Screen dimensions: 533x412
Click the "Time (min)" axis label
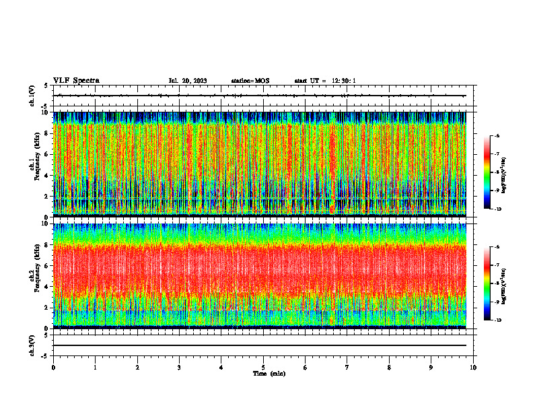269,374
